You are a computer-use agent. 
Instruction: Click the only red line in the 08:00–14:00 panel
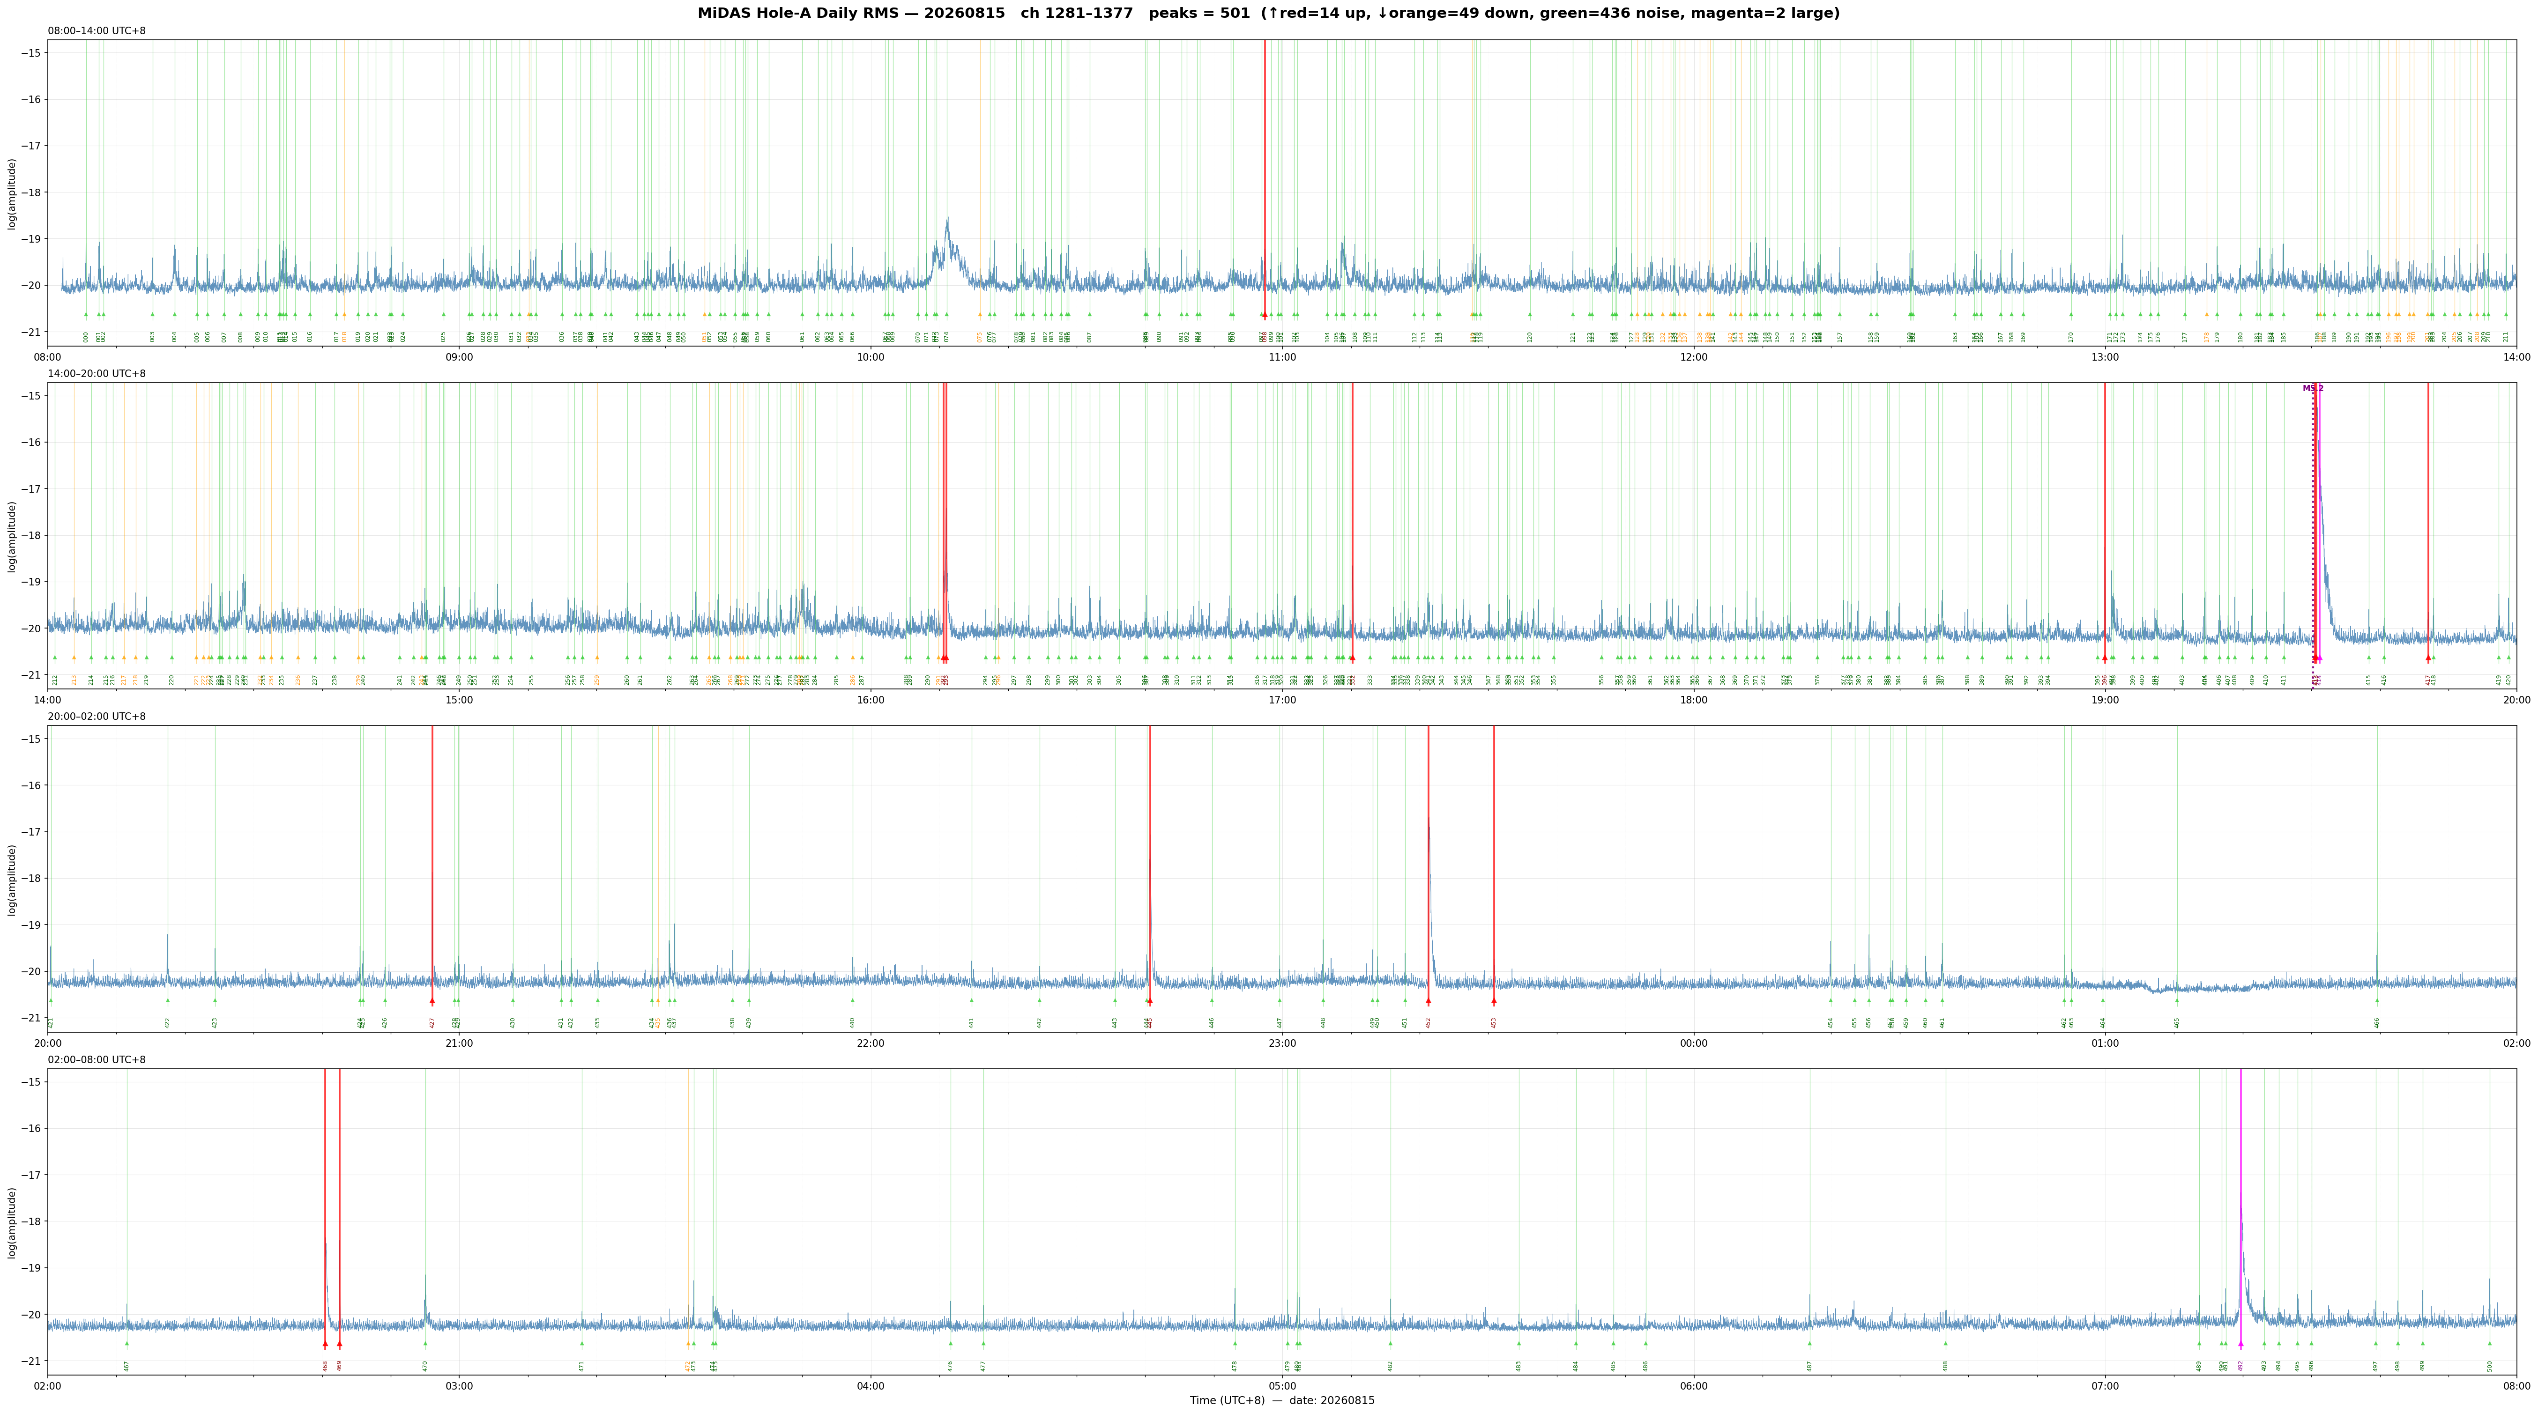click(1265, 180)
